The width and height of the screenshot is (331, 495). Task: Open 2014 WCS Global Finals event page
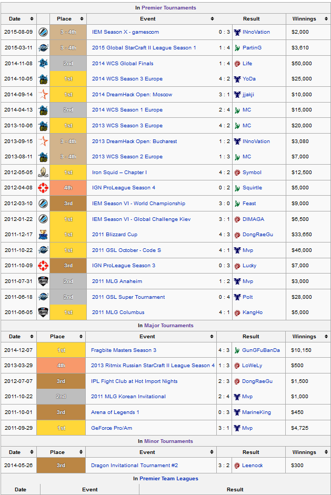click(x=123, y=64)
